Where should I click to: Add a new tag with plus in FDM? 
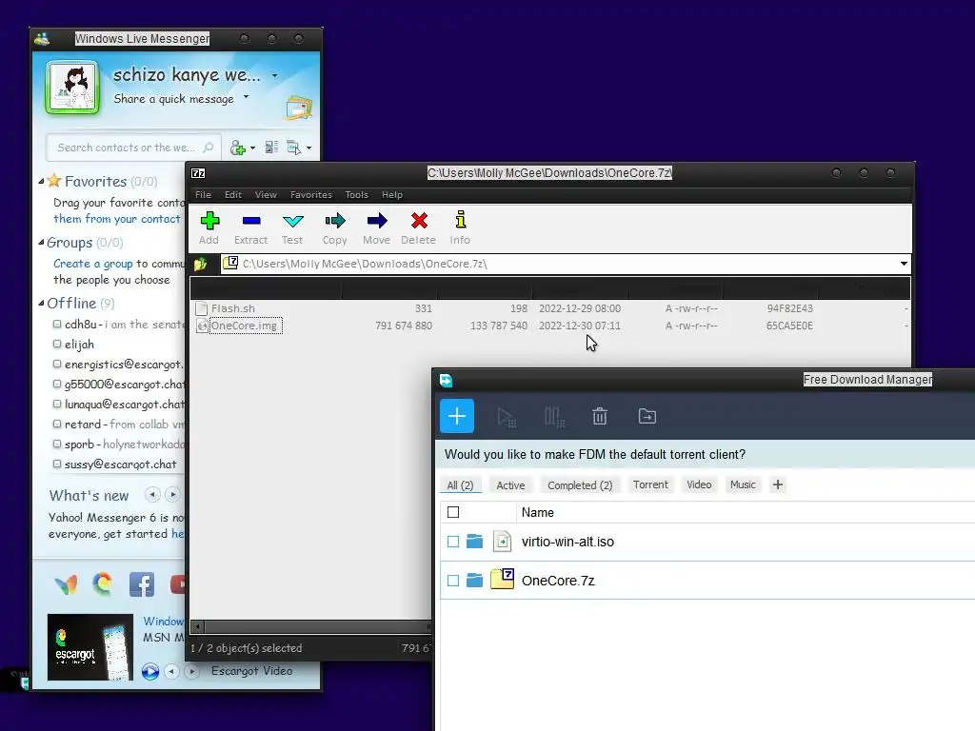click(777, 484)
